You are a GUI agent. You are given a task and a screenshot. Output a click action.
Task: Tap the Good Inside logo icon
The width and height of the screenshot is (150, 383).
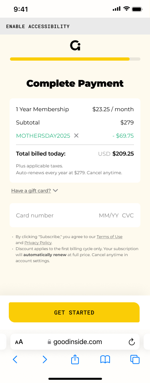pos(75,46)
